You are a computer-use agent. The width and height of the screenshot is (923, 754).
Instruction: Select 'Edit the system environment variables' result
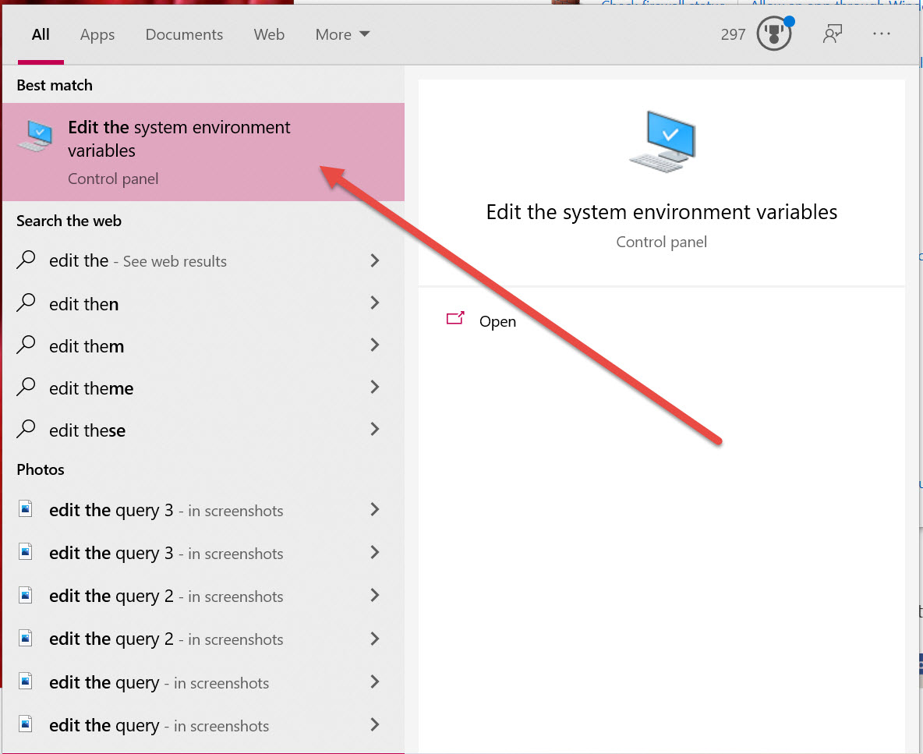click(x=179, y=140)
